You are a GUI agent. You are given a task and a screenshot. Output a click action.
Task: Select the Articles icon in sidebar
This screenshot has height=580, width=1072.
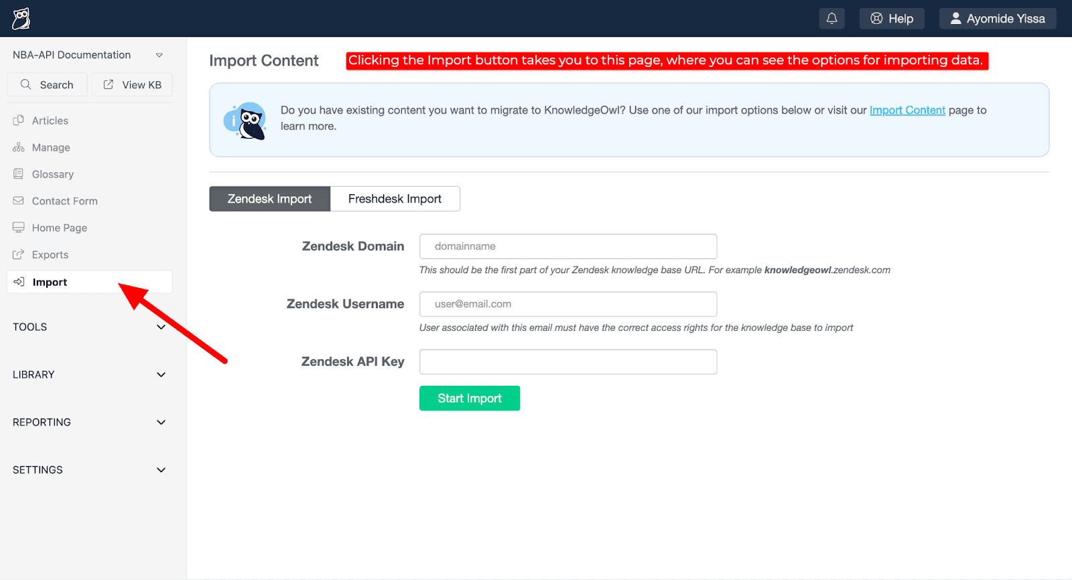click(19, 120)
